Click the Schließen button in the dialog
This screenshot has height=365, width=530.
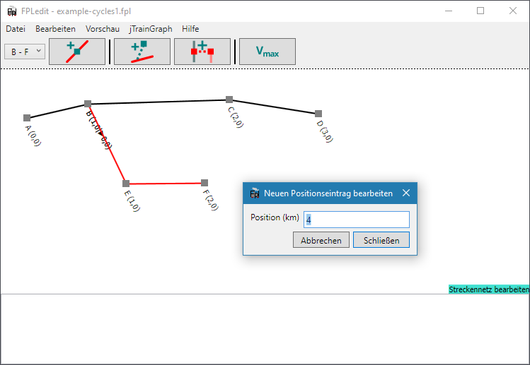point(381,240)
